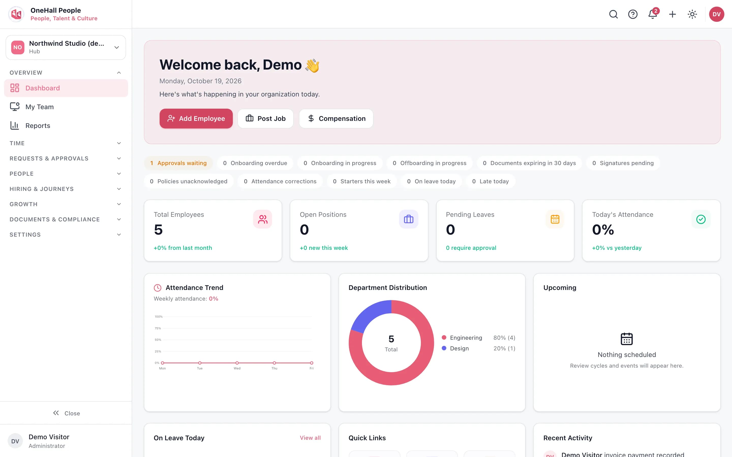Expand the Time section
The image size is (732, 457).
(x=66, y=143)
